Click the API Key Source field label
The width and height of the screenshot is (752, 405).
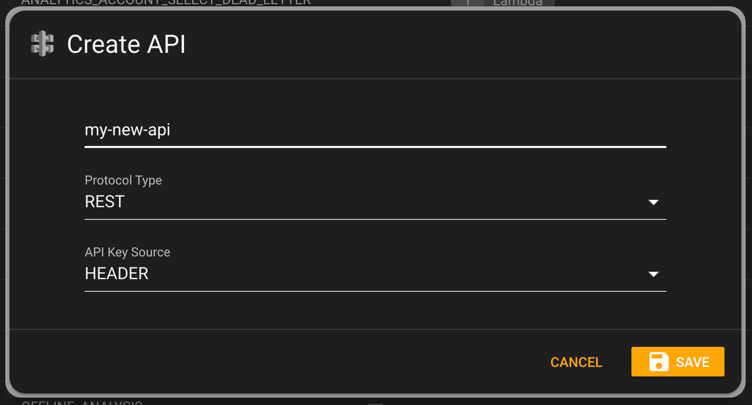tap(127, 252)
